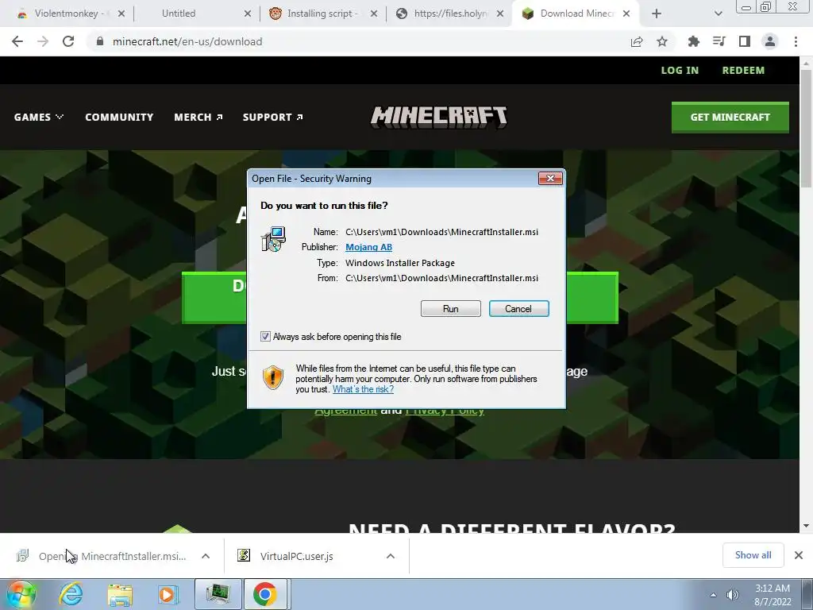Cancel the Open File security warning
This screenshot has height=610, width=813.
[x=518, y=309]
